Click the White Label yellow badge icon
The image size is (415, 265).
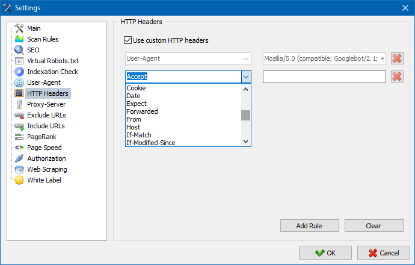(19, 180)
